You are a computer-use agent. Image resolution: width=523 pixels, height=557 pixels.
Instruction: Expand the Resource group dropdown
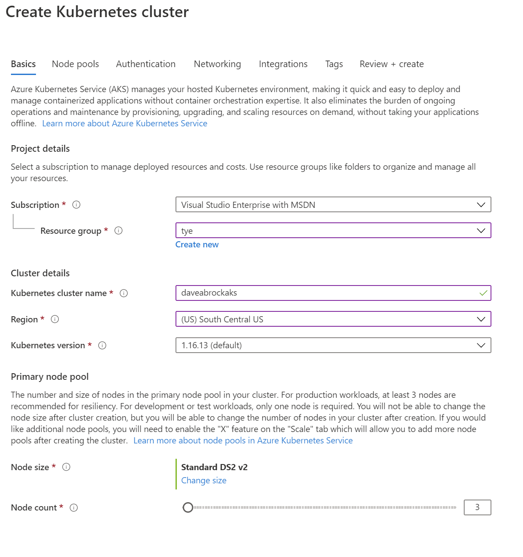[x=482, y=230]
